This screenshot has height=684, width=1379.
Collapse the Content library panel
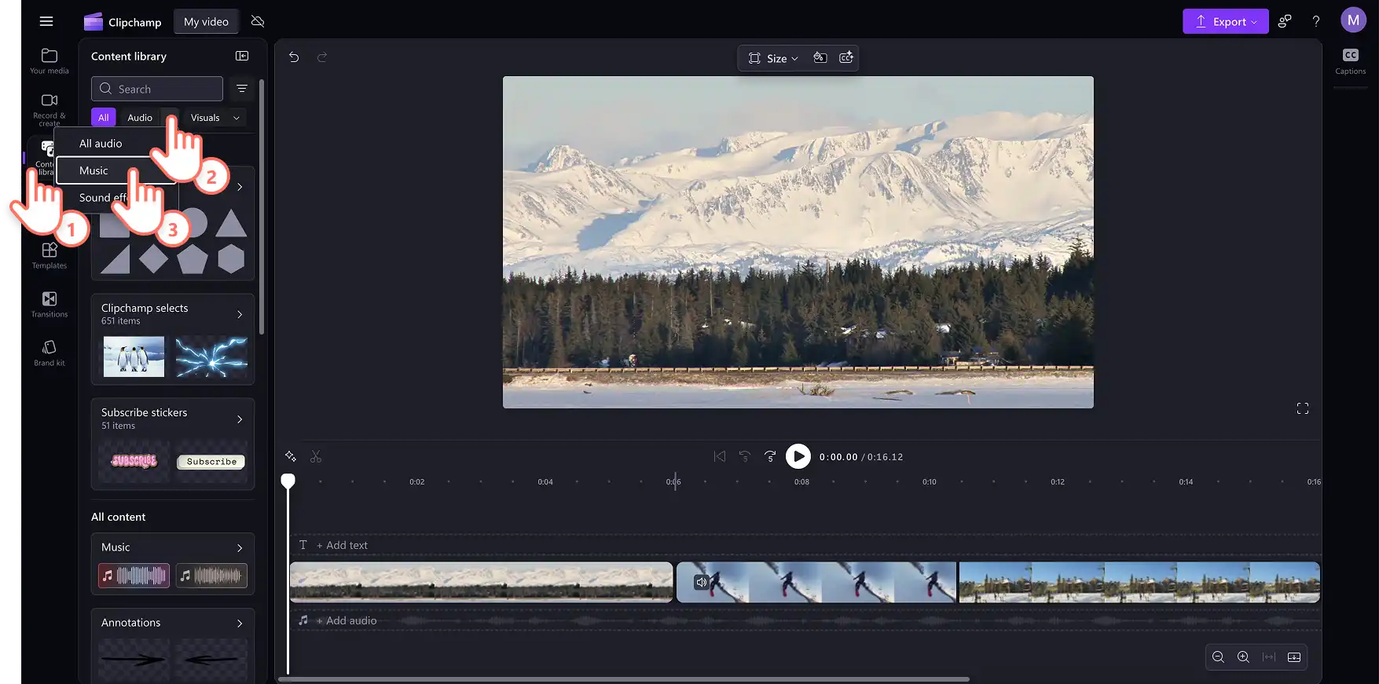242,56
